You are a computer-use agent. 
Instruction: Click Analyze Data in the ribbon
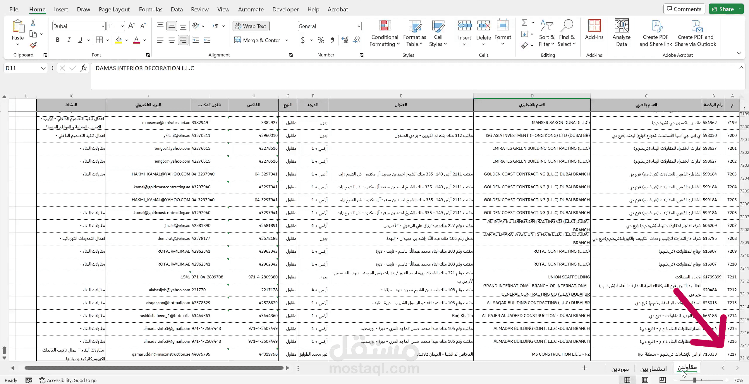pos(621,33)
